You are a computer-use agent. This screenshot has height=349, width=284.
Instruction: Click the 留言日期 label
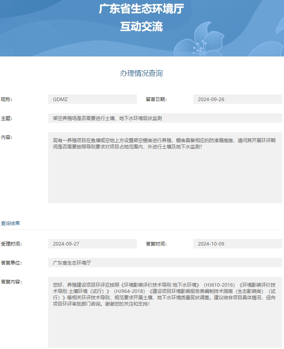coord(156,99)
